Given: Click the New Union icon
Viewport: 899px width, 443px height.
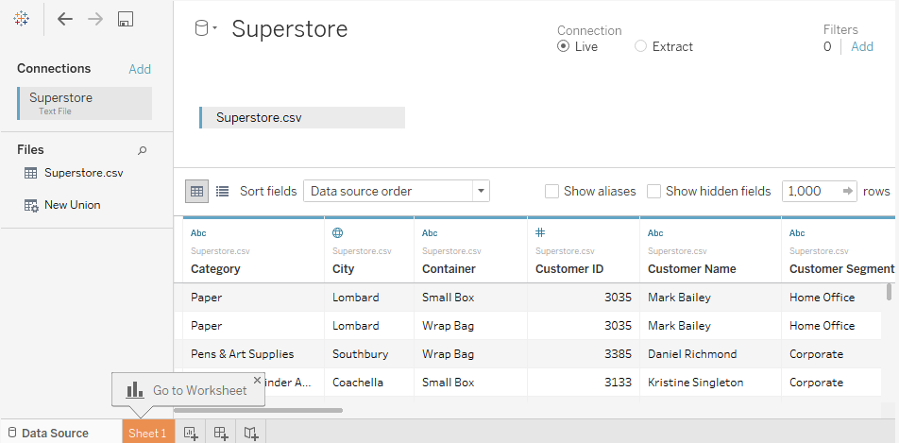Looking at the screenshot, I should [x=31, y=205].
